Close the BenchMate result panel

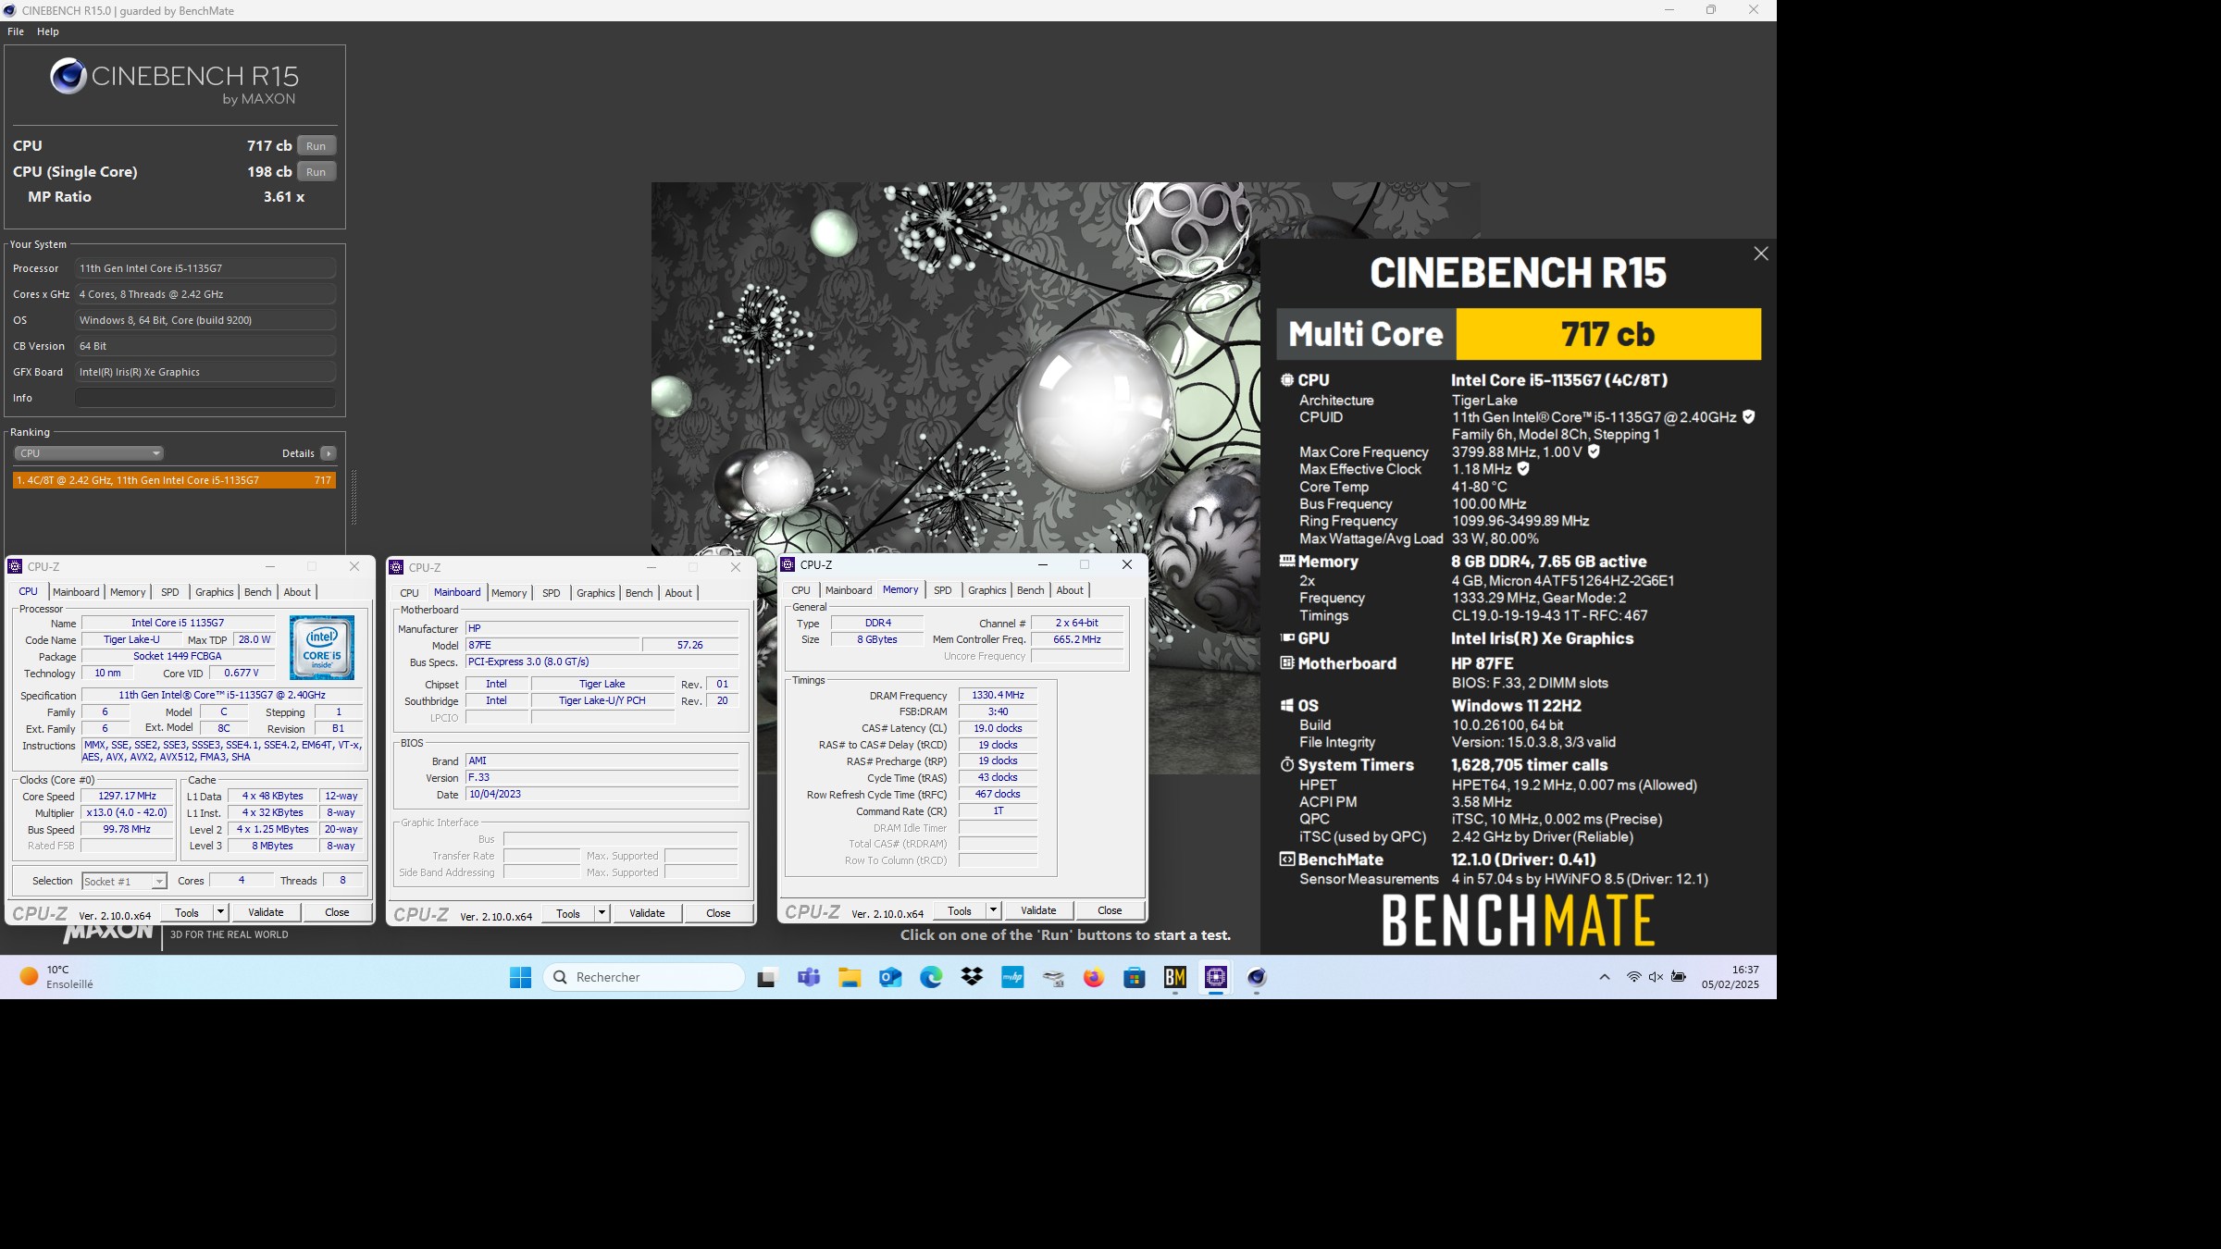[1760, 254]
